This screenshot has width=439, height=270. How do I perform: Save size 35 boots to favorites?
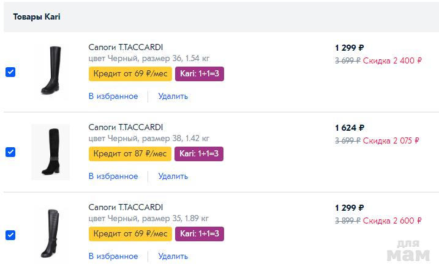pyautogui.click(x=113, y=256)
